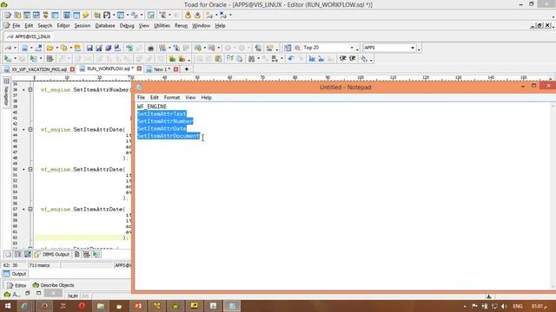The width and height of the screenshot is (556, 312).
Task: Open the Navigator side panel
Action: (x=6, y=92)
